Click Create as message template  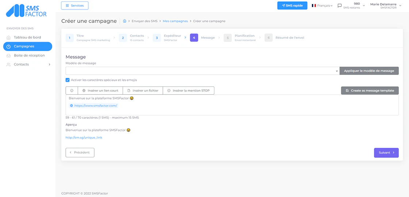tap(370, 91)
